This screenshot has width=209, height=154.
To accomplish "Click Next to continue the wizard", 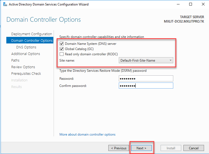I will (141, 148).
